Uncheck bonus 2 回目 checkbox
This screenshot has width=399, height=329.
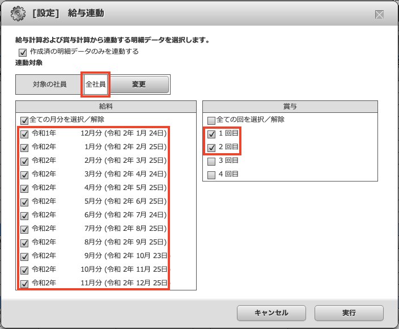(x=211, y=147)
